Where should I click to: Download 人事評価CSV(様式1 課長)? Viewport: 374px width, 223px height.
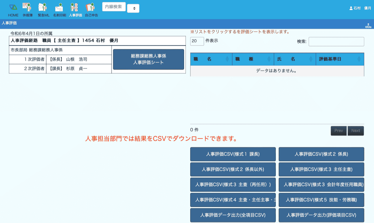[233, 154]
